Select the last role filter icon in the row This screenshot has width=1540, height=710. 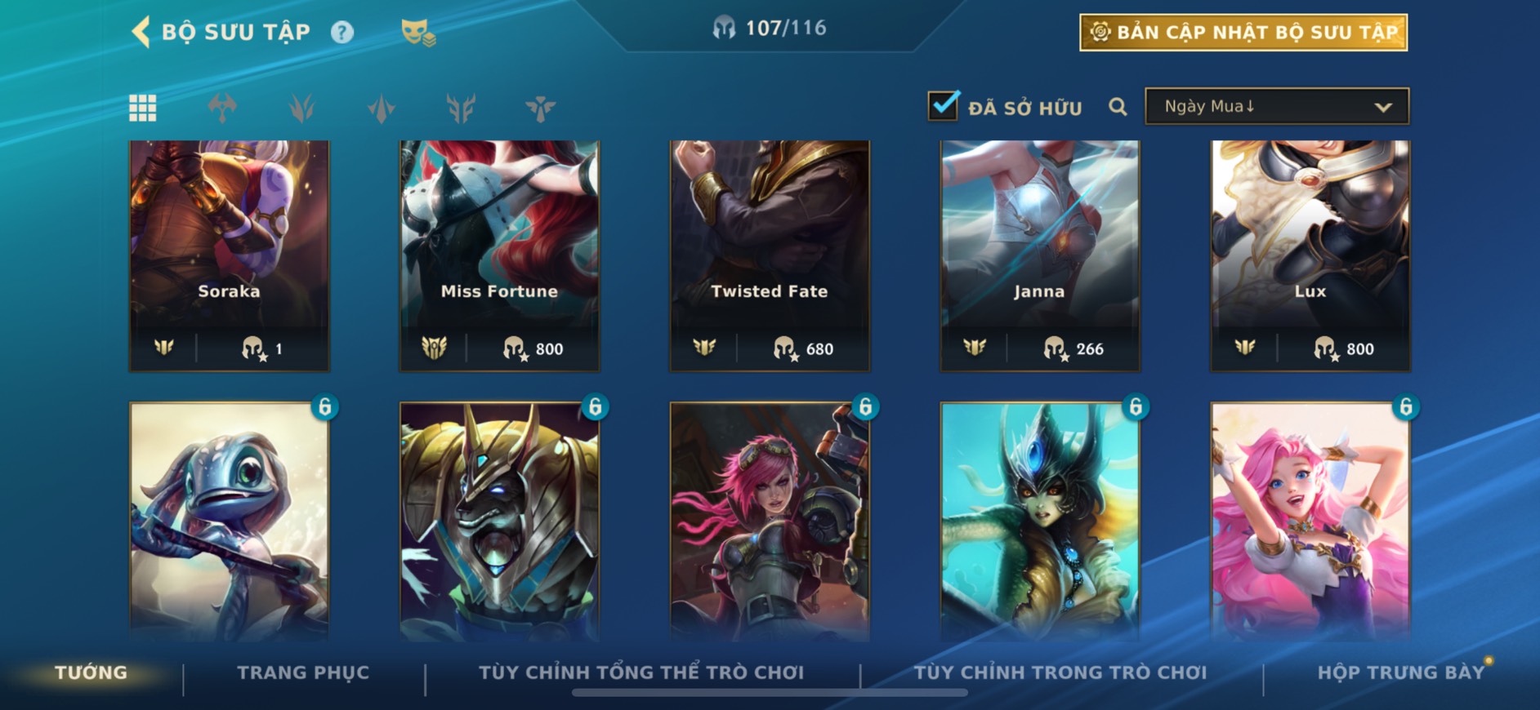pos(540,108)
